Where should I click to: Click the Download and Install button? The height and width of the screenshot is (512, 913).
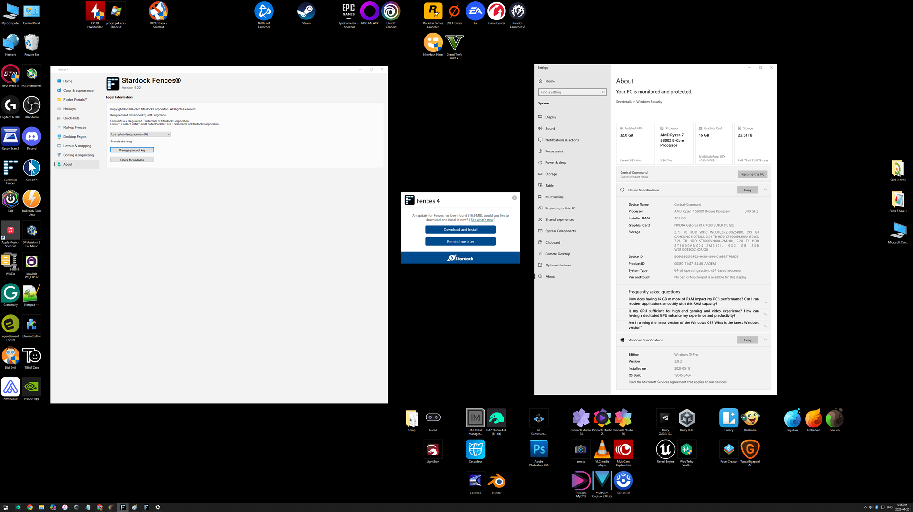pyautogui.click(x=460, y=230)
